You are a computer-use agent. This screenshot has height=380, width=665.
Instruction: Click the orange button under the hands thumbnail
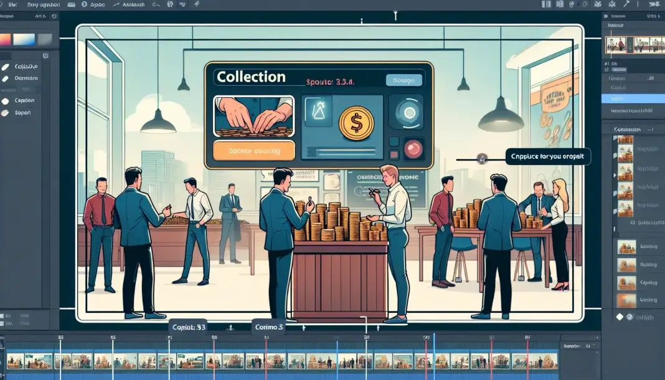(253, 151)
